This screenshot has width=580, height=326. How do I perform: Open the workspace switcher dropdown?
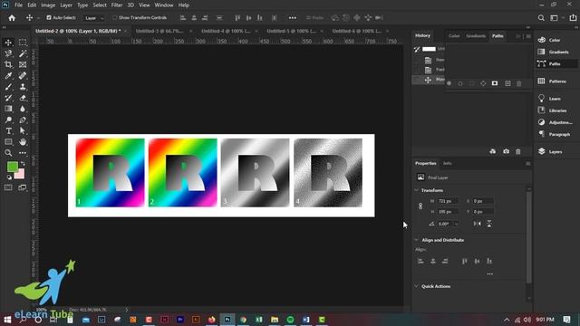(556, 18)
